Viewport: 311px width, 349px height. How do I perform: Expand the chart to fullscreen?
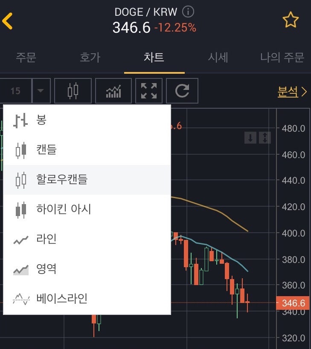pos(149,91)
